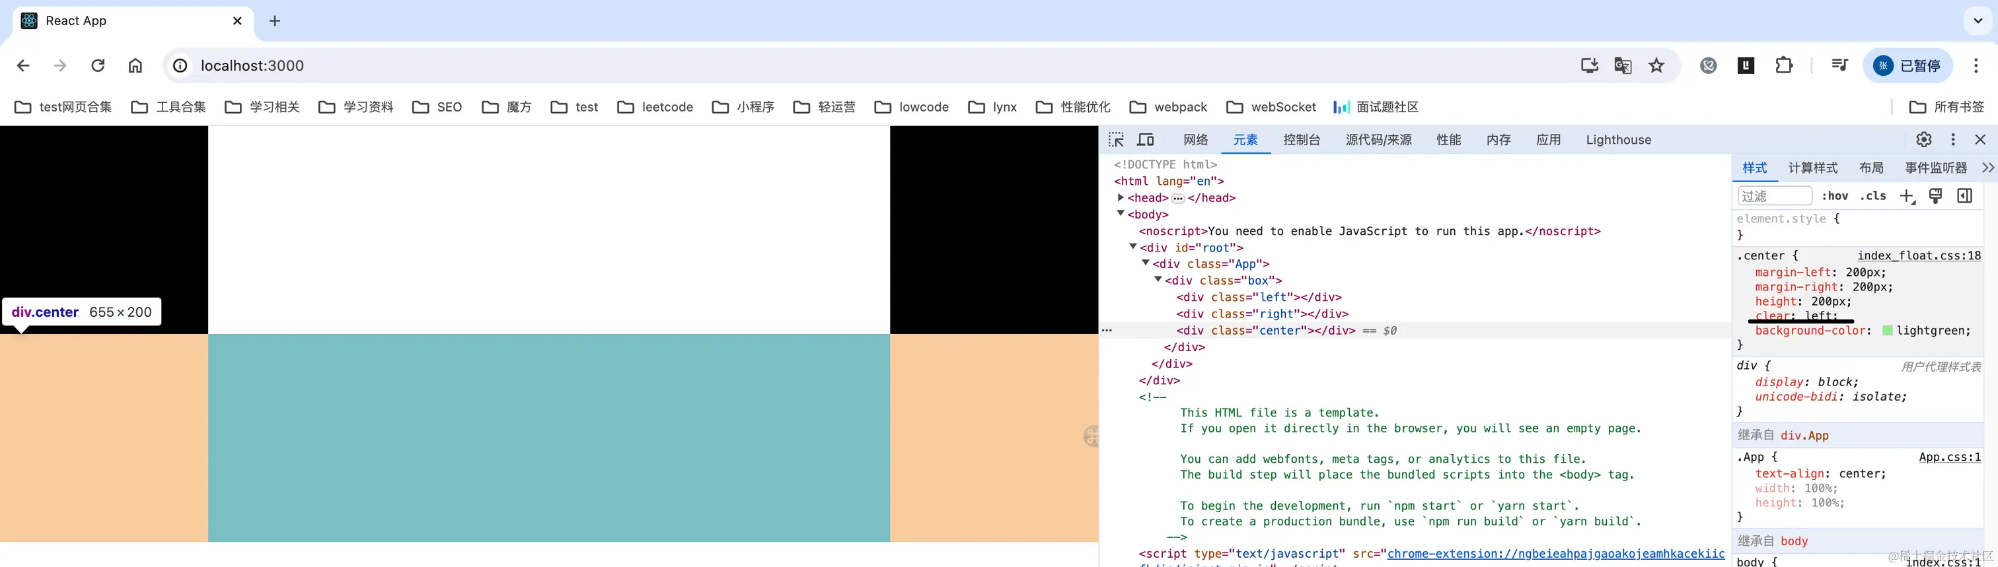1998x567 pixels.
Task: Open the chrome-extension script source link
Action: [x=1556, y=554]
